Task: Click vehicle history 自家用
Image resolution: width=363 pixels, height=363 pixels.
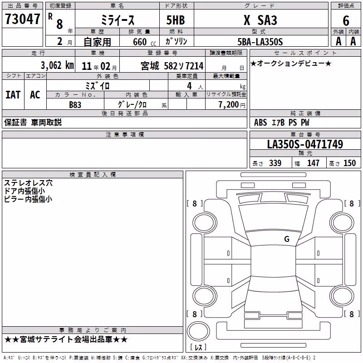Action: coord(98,42)
